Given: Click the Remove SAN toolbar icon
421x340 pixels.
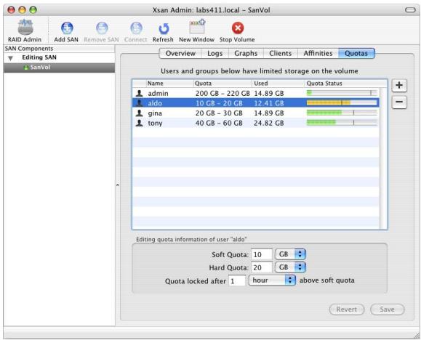Looking at the screenshot, I should [102, 28].
